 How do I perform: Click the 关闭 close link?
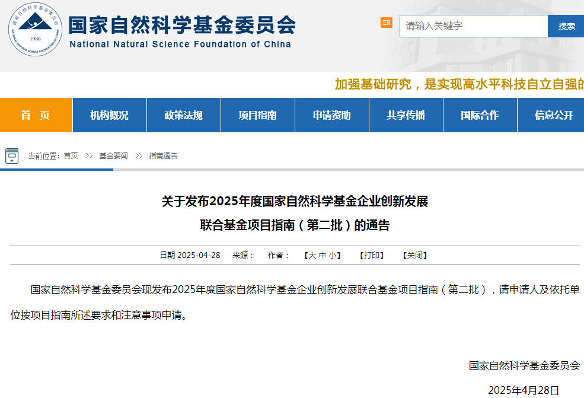click(415, 255)
